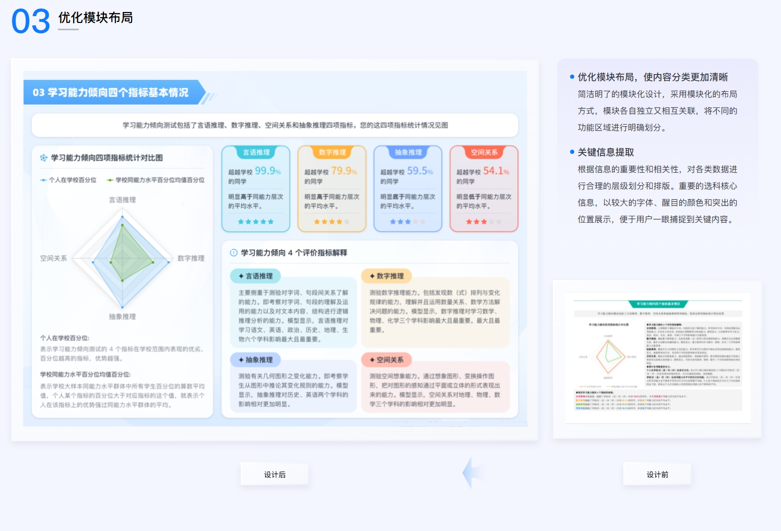Click the blue bullet beside 关键信息提取
The width and height of the screenshot is (781, 531).
572,152
